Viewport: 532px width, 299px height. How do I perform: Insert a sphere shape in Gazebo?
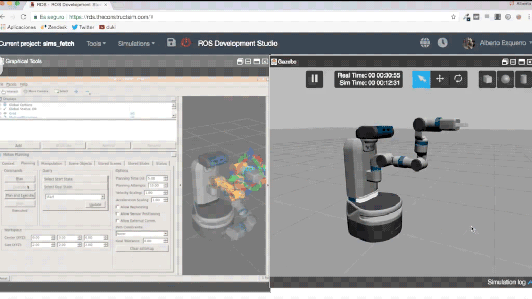coord(505,79)
